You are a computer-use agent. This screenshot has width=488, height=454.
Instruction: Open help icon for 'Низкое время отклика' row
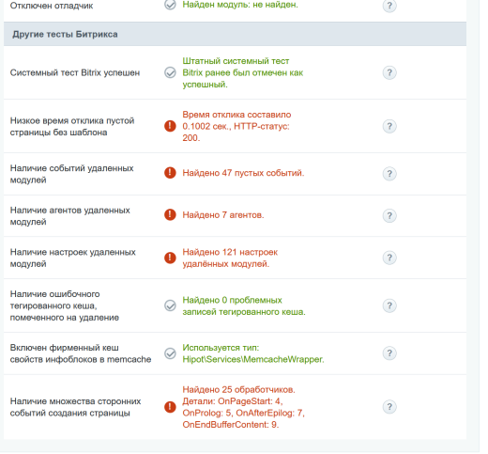(389, 126)
